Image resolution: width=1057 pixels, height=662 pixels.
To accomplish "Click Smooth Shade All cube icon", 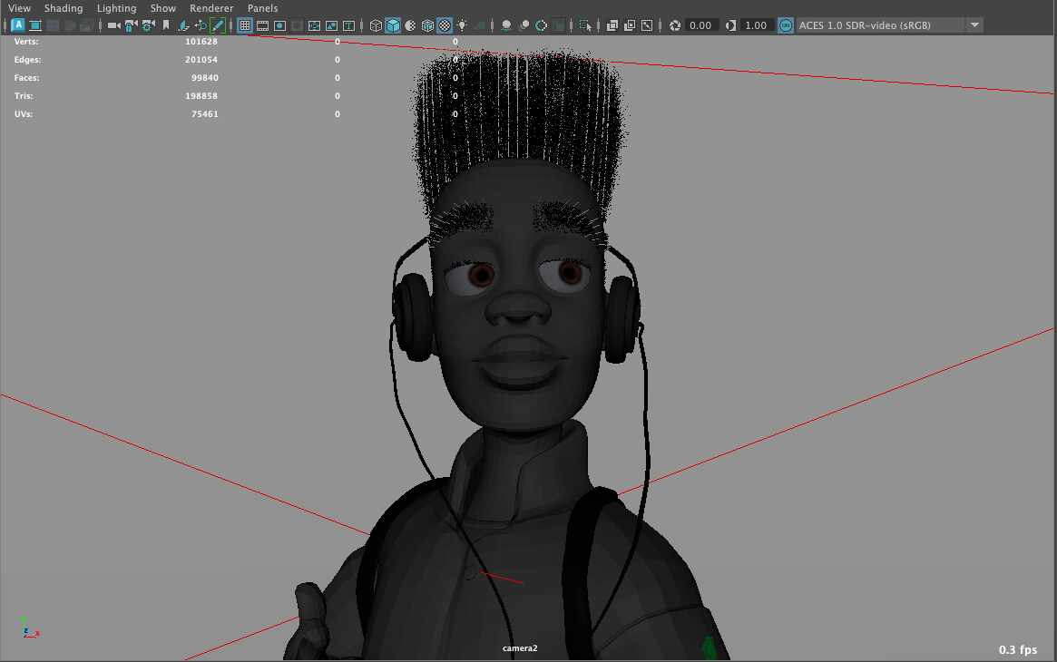I will pyautogui.click(x=393, y=25).
